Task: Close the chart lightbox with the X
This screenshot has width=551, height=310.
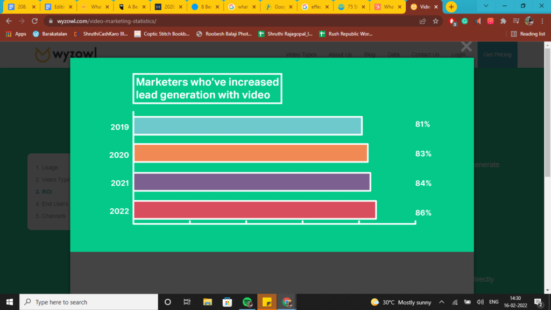Action: pyautogui.click(x=466, y=47)
